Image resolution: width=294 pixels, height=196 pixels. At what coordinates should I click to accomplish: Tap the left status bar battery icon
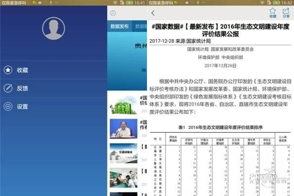129,2
